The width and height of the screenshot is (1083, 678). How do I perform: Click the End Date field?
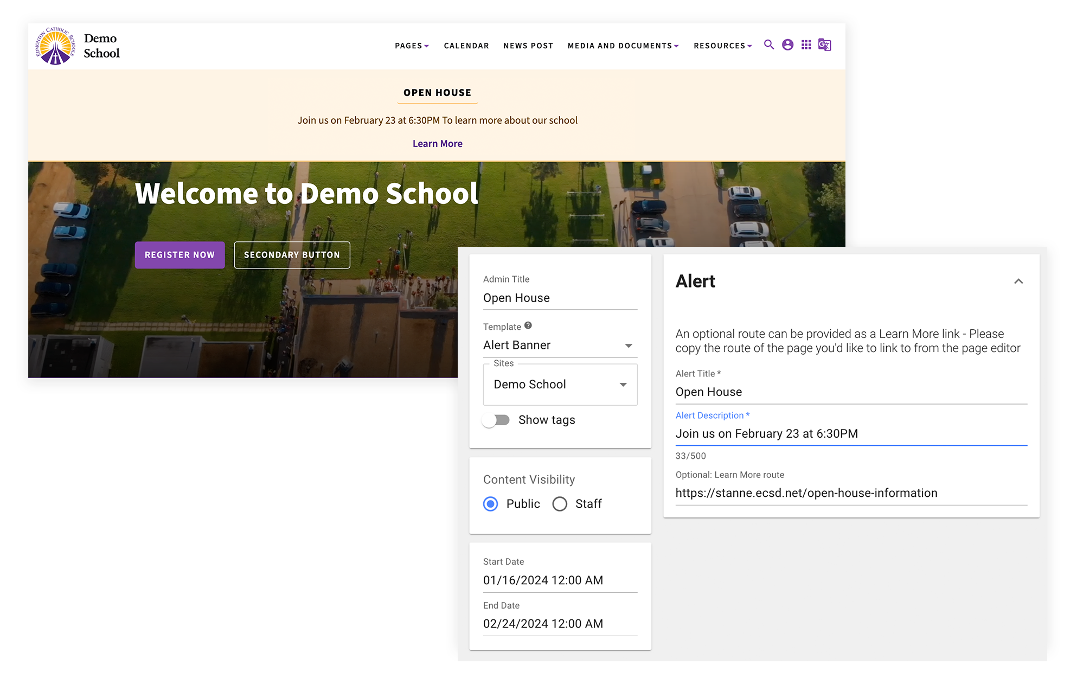click(559, 624)
